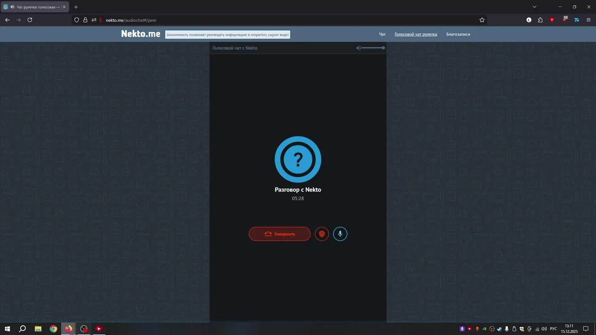This screenshot has height=335, width=596.
Task: Open the red YouTube extension in the toolbar
Action: (552, 20)
